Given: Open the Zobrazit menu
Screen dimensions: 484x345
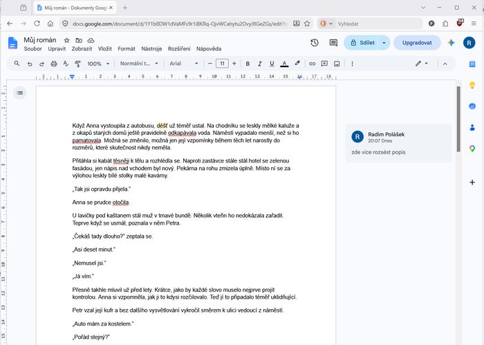Looking at the screenshot, I should point(82,49).
